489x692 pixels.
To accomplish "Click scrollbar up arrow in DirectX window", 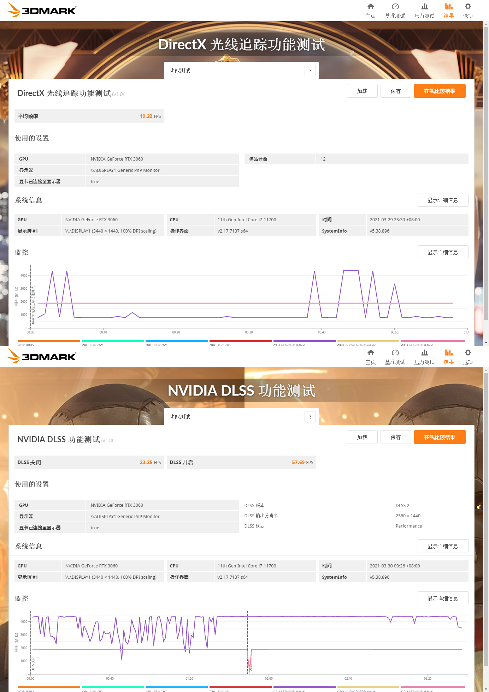I will click(x=486, y=24).
